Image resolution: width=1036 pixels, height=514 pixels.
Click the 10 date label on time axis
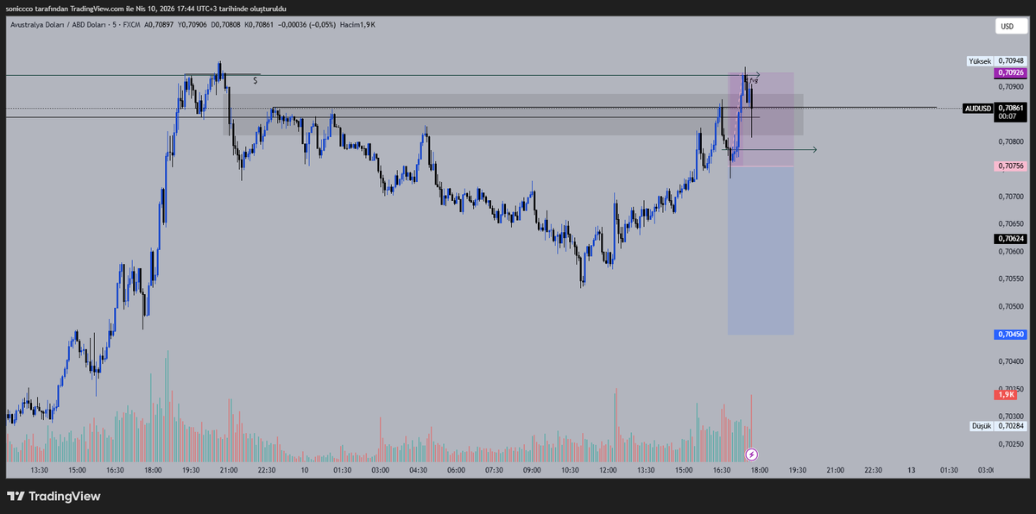click(x=305, y=470)
